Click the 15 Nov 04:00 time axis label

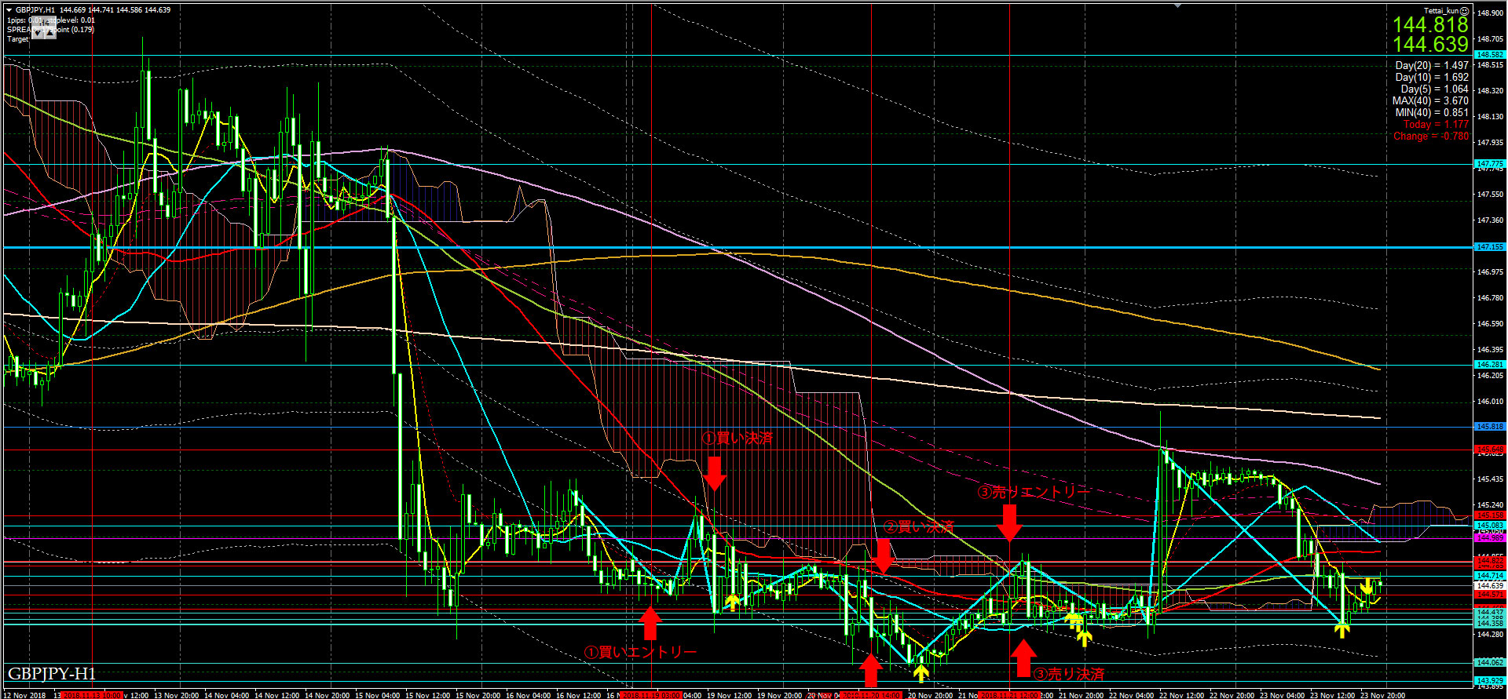point(377,695)
